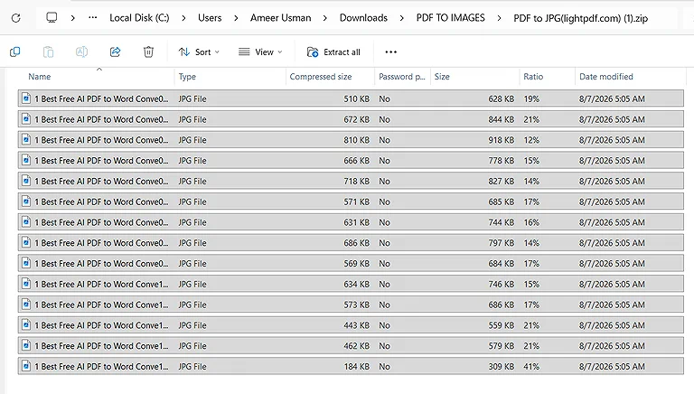Click date modified in the 685 KB row
Screen dimensions: 694x394
tap(612, 202)
